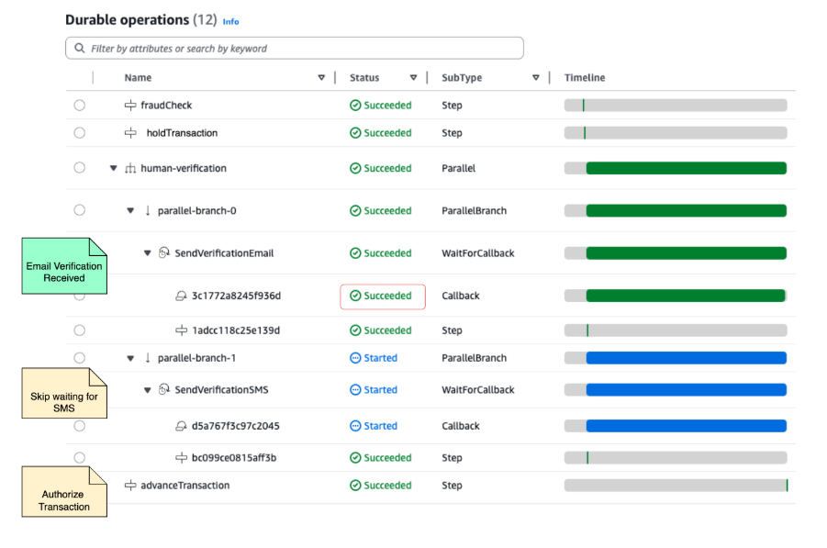
Task: Click the branch arrow icon beside parallel-branch-0
Action: (147, 210)
